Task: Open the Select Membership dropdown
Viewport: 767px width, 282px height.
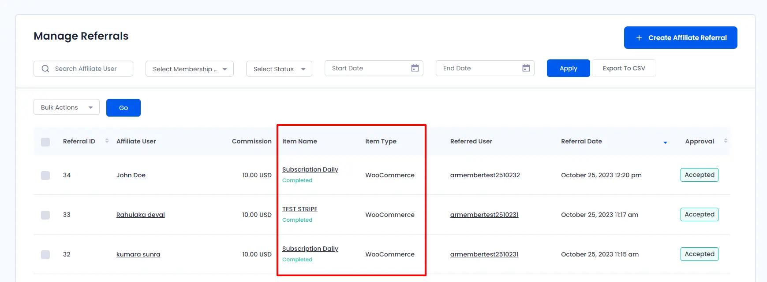Action: (x=189, y=69)
